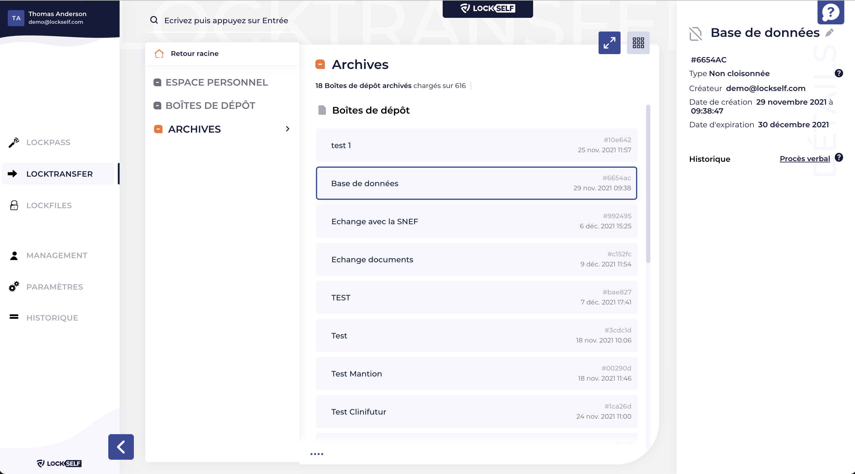
Task: Open PARAMÈTRES settings
Action: pyautogui.click(x=54, y=287)
